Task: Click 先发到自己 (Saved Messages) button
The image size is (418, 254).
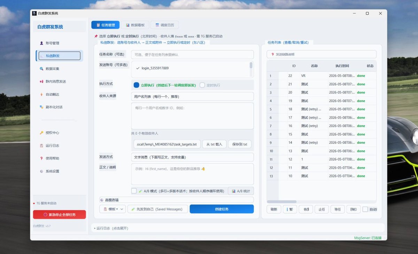Action: pyautogui.click(x=158, y=209)
